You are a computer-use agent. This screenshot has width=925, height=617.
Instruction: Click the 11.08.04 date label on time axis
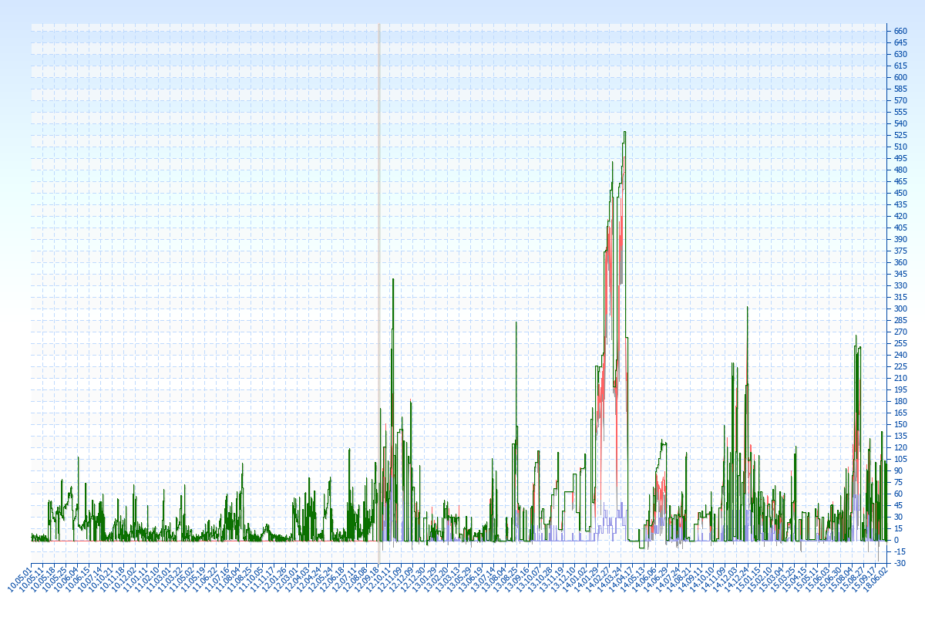click(228, 580)
